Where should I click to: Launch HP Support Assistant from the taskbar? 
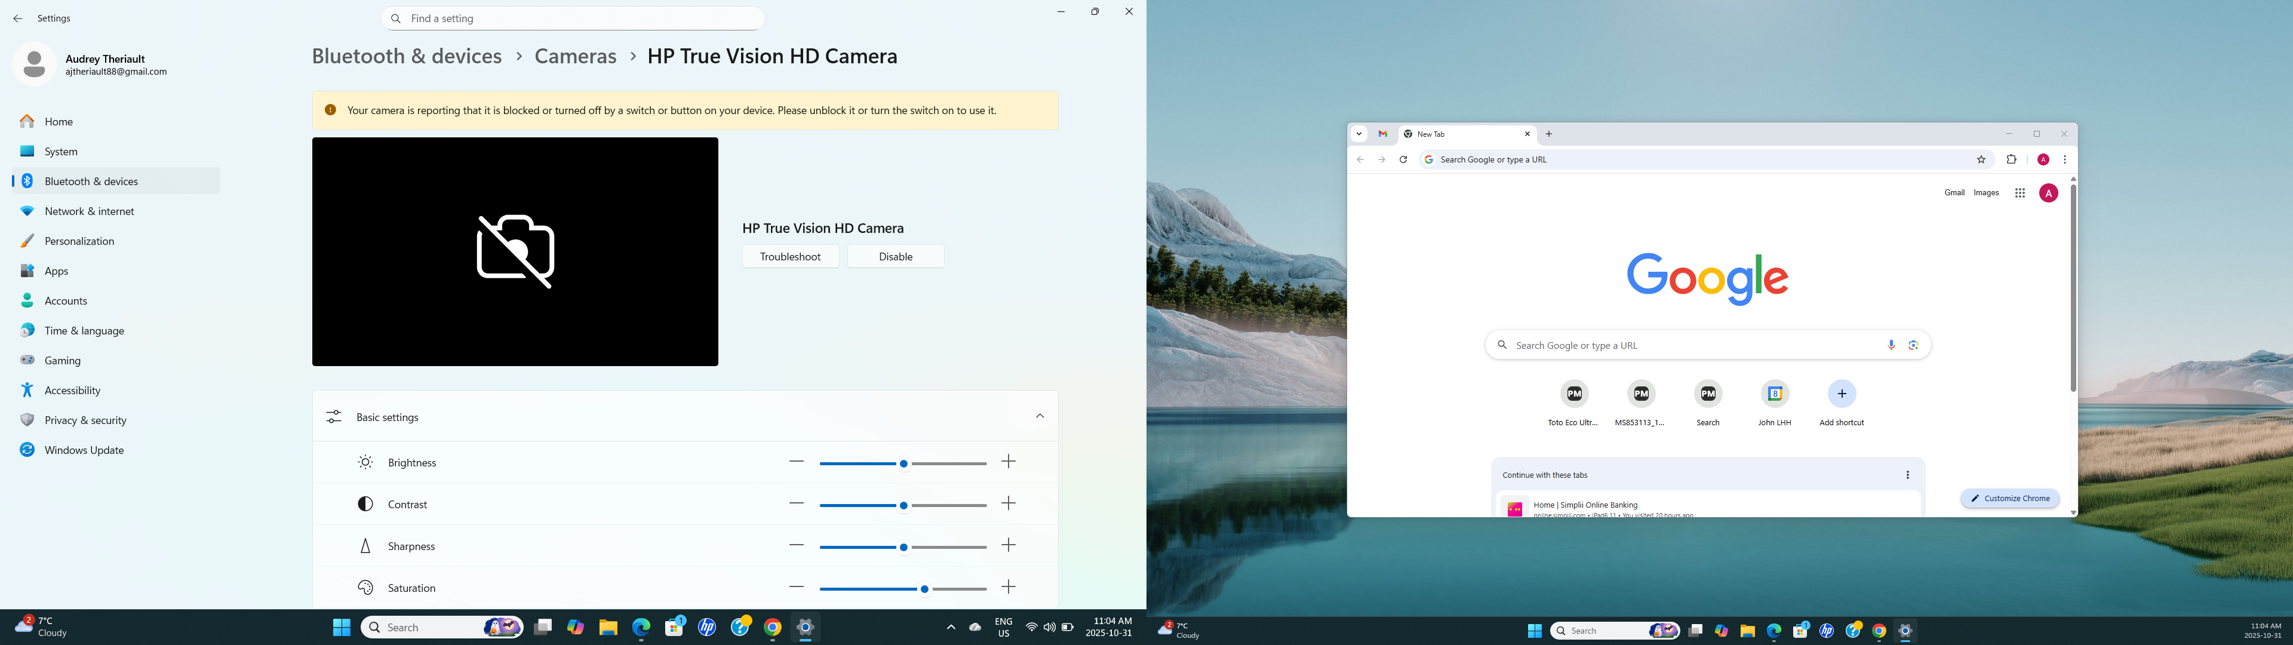[x=707, y=627]
